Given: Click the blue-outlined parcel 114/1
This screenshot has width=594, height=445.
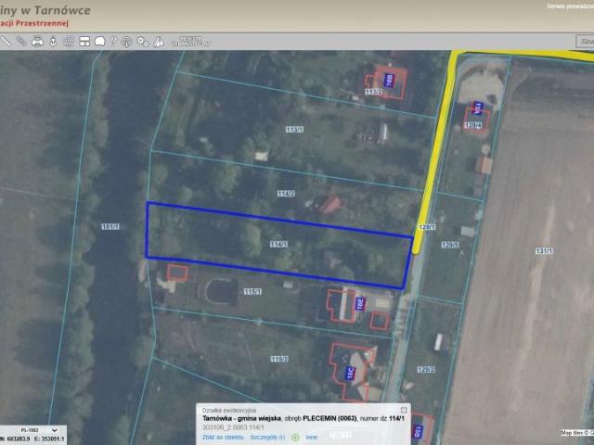Looking at the screenshot, I should pos(278,244).
